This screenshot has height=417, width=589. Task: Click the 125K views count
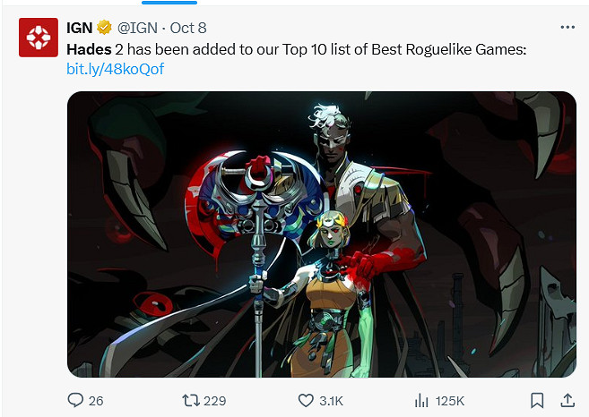450,401
